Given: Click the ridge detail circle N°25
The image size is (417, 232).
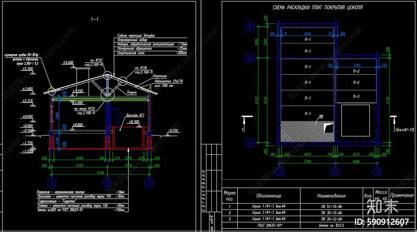Looking at the screenshot, I should (107, 76).
